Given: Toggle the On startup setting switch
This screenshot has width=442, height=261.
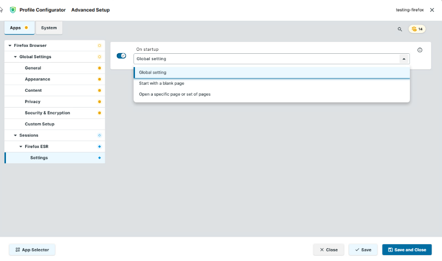Looking at the screenshot, I should pos(121,56).
